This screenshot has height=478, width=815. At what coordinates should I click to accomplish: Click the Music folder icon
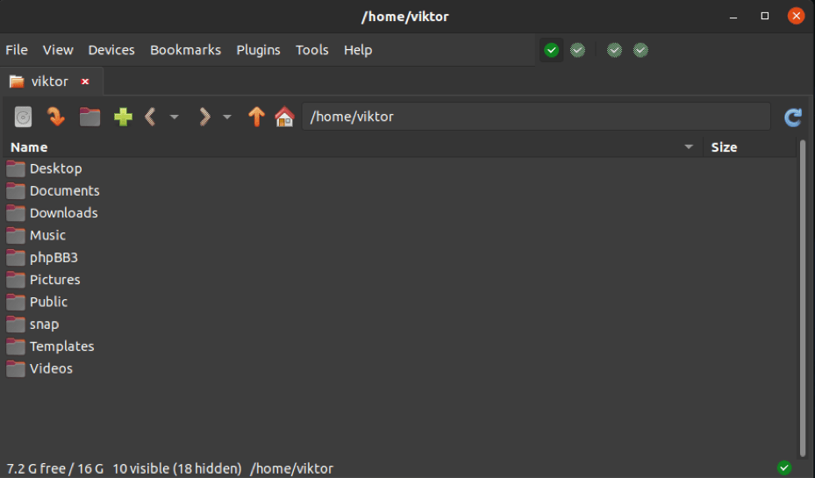(16, 235)
